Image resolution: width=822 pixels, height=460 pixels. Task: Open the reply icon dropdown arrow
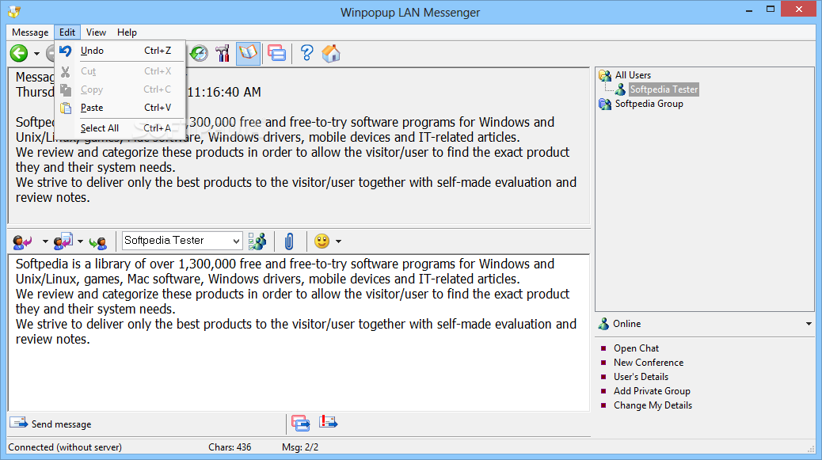point(45,241)
